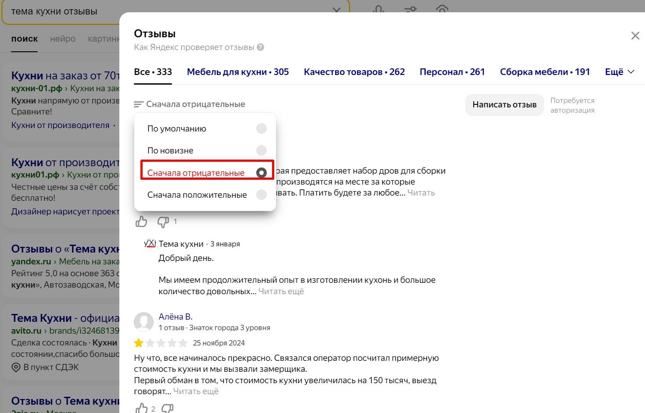Clear the search field with the X icon
Image resolution: width=645 pixels, height=413 pixels.
[337, 11]
